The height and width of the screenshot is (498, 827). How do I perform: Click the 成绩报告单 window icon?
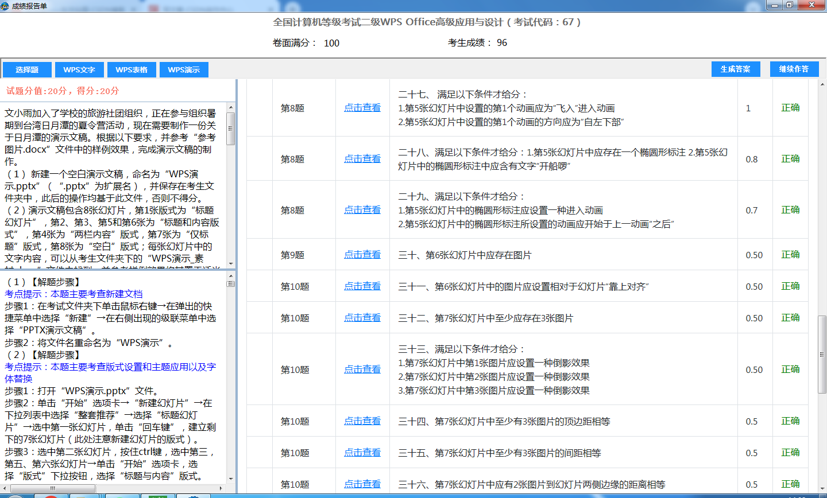tap(5, 6)
